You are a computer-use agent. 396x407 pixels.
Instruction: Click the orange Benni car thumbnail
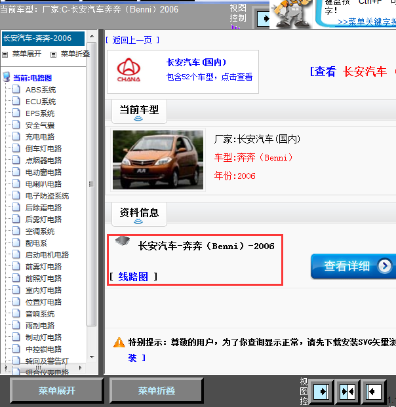158,160
